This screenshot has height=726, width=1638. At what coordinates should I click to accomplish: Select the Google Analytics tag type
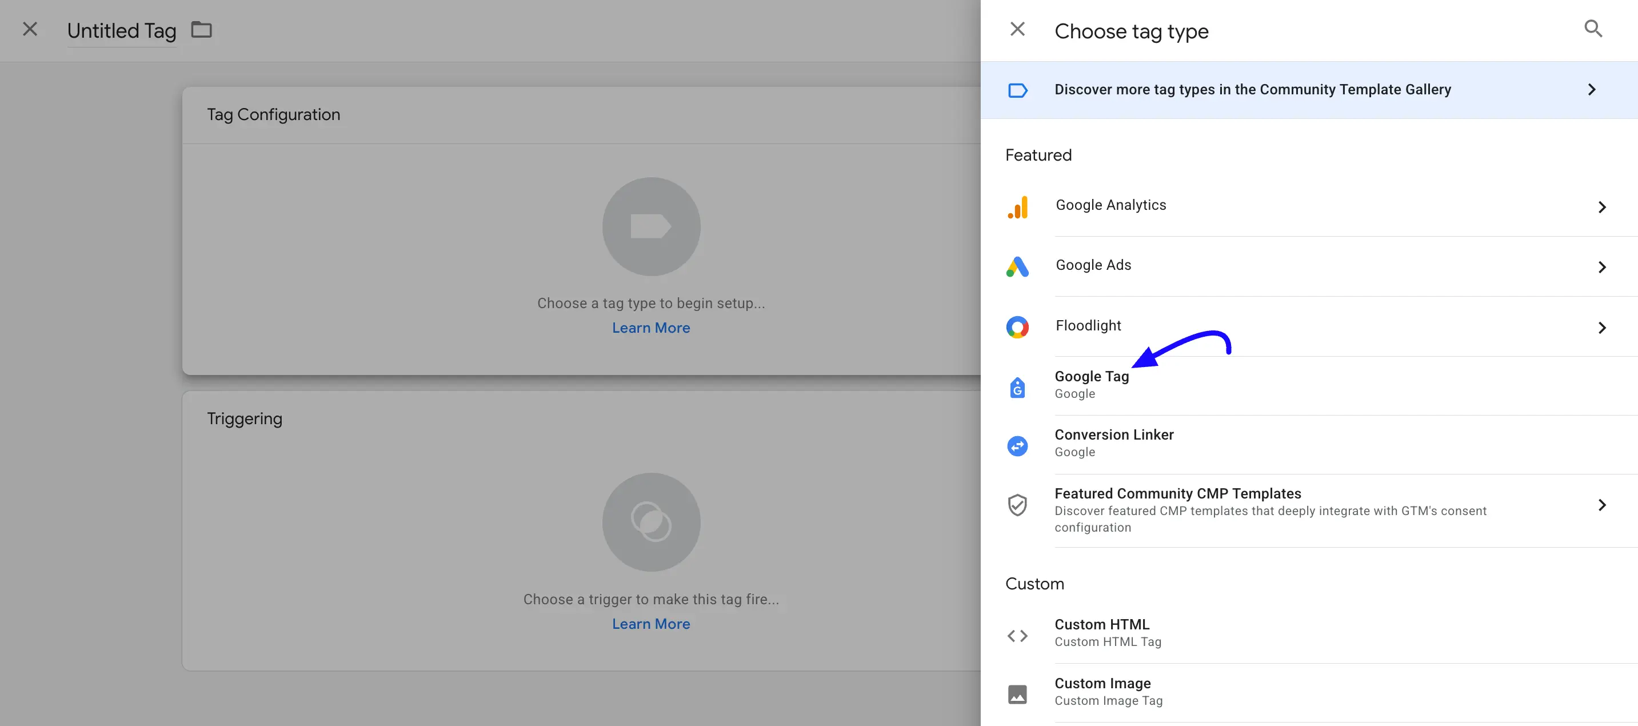point(1309,206)
